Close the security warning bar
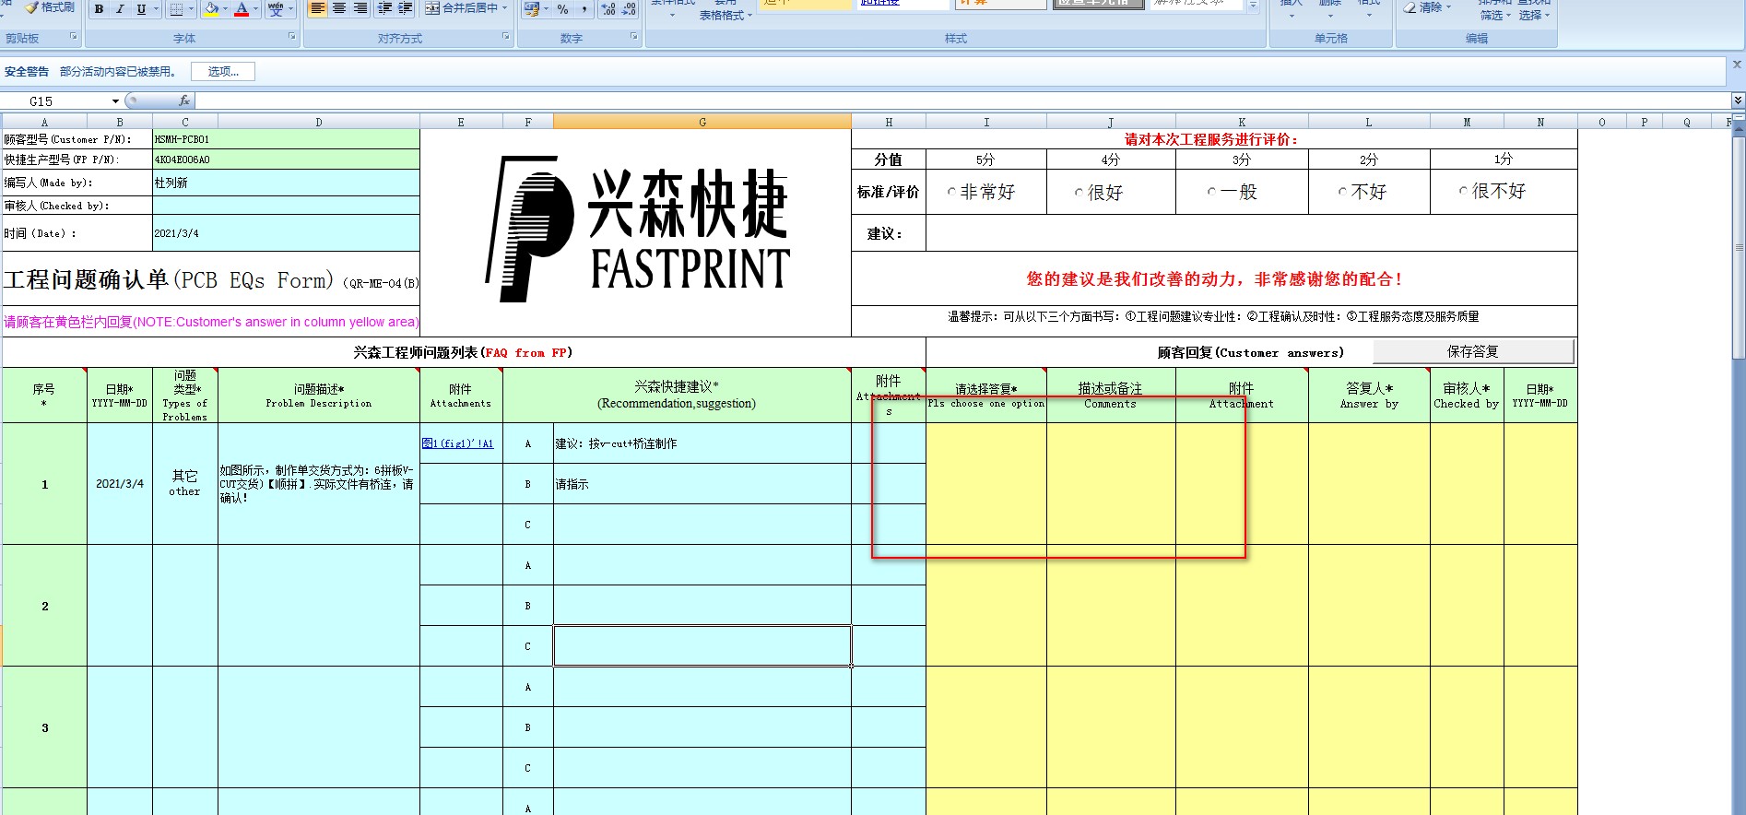Image resolution: width=1746 pixels, height=815 pixels. coord(1737,65)
